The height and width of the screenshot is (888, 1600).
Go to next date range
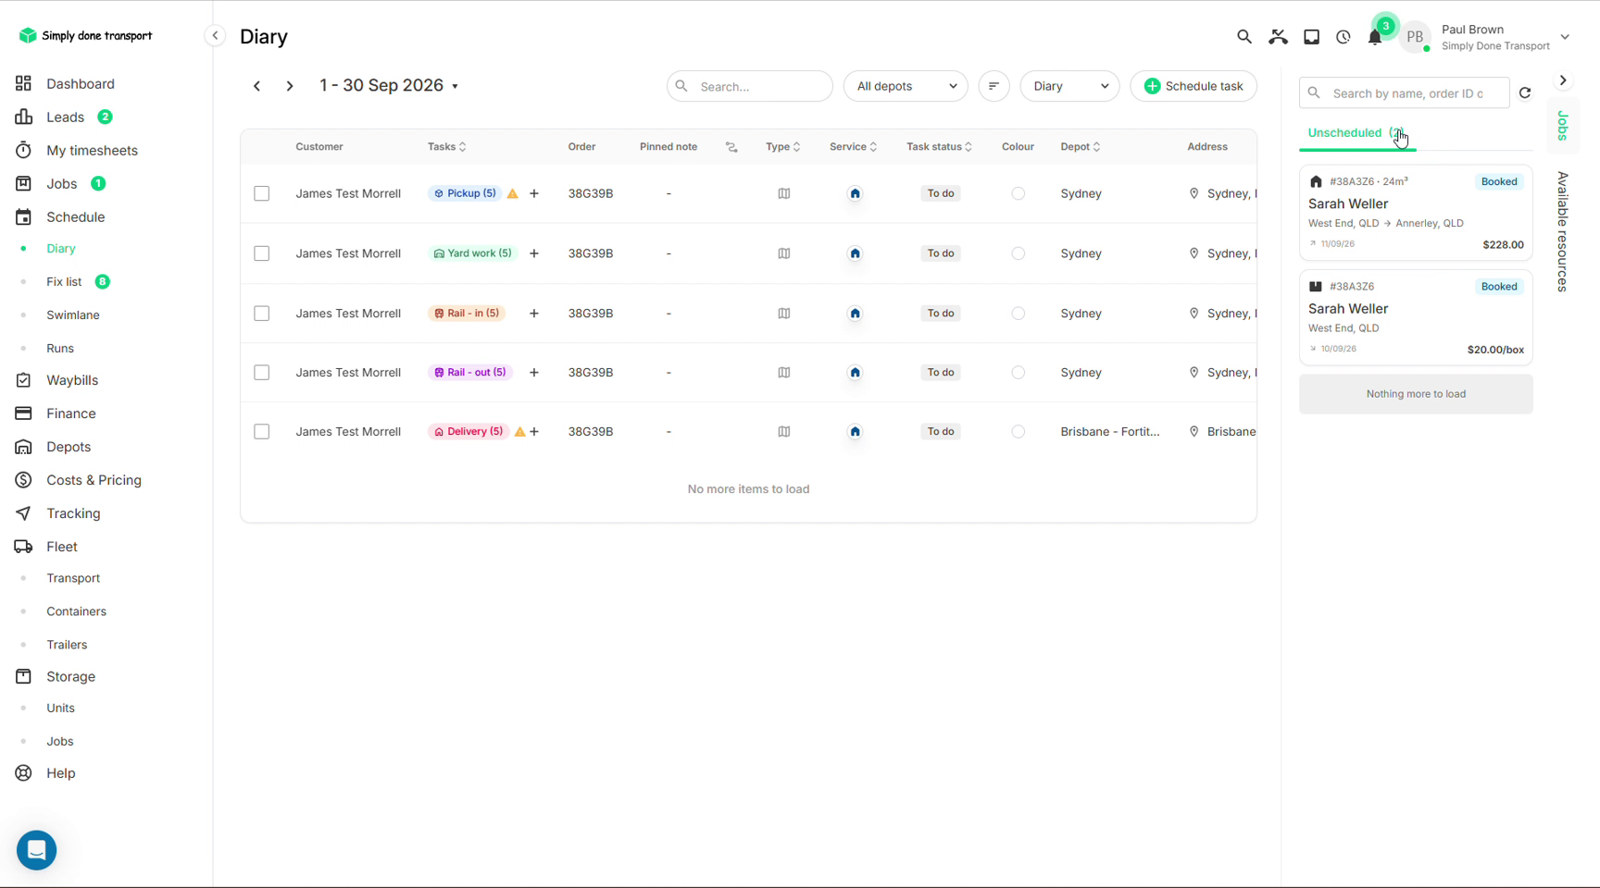click(290, 86)
